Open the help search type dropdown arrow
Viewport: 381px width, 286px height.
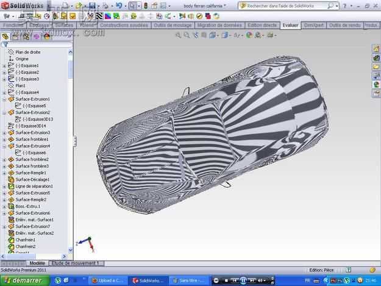337,6
